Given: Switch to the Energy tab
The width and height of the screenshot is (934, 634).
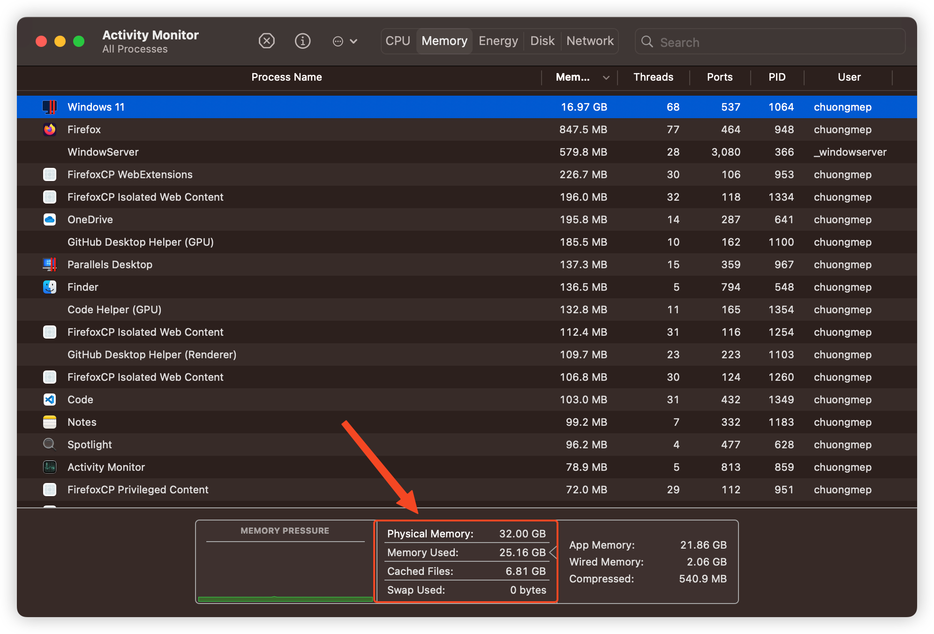Looking at the screenshot, I should 498,41.
